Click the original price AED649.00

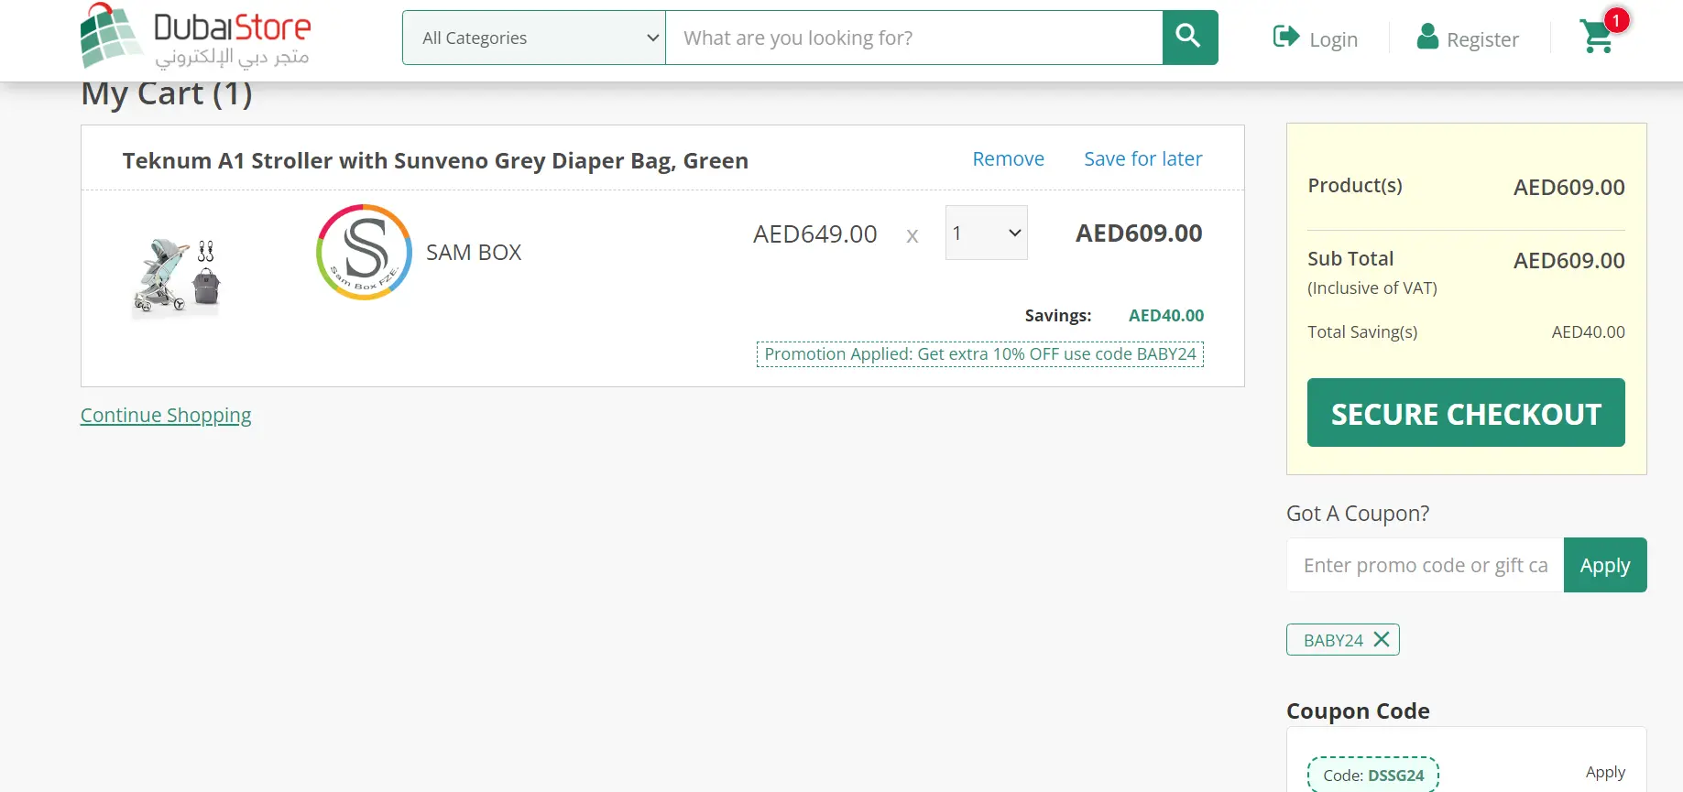tap(814, 234)
